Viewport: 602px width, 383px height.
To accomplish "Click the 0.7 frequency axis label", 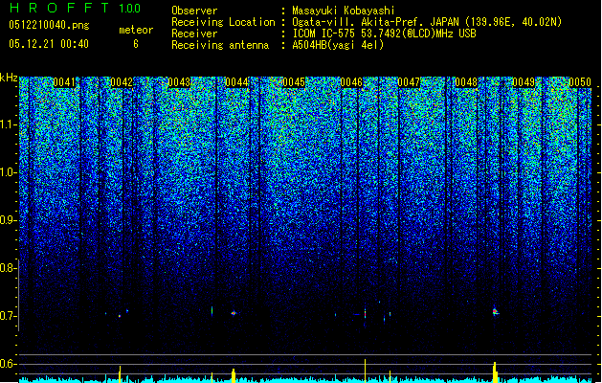I will coord(8,316).
